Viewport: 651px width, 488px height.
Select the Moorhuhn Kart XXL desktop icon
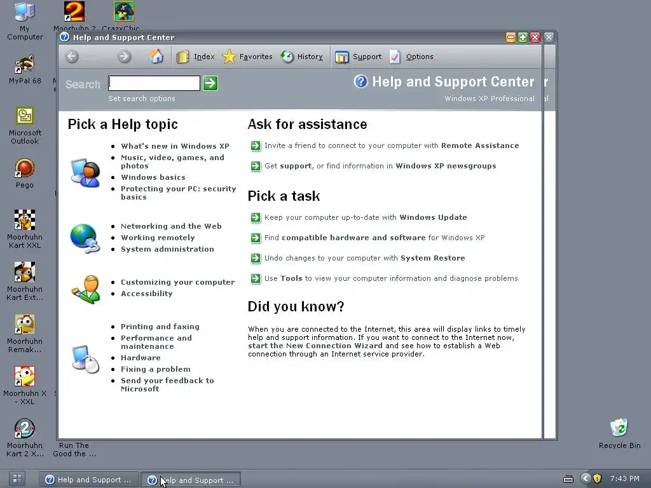tap(25, 229)
